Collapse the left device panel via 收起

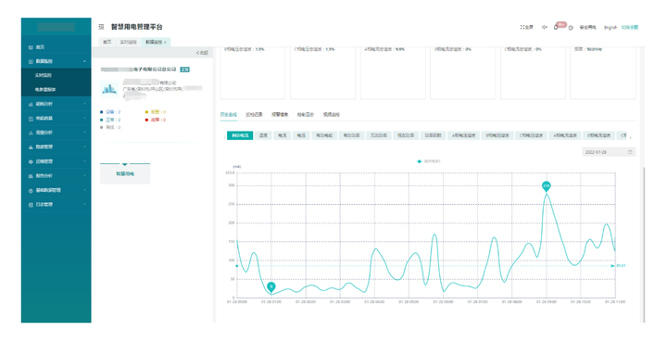click(x=202, y=53)
